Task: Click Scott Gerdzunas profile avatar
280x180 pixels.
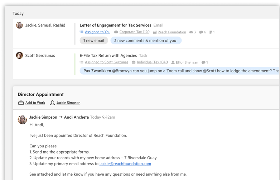Action: coord(20,56)
